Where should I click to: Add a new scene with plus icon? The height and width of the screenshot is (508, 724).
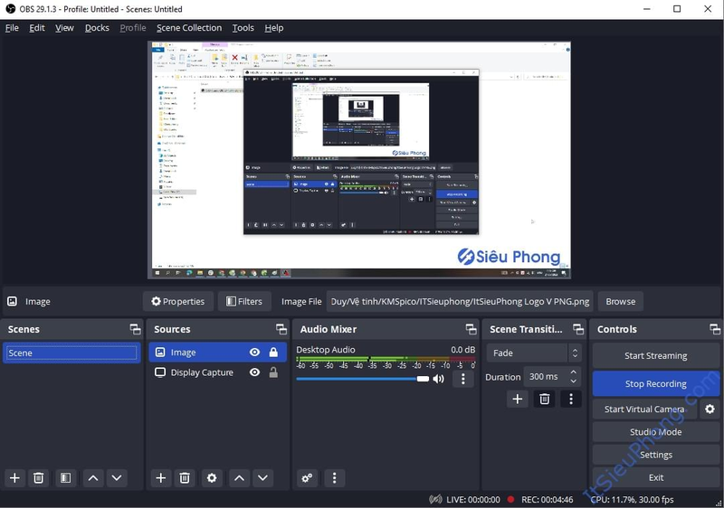pyautogui.click(x=14, y=478)
